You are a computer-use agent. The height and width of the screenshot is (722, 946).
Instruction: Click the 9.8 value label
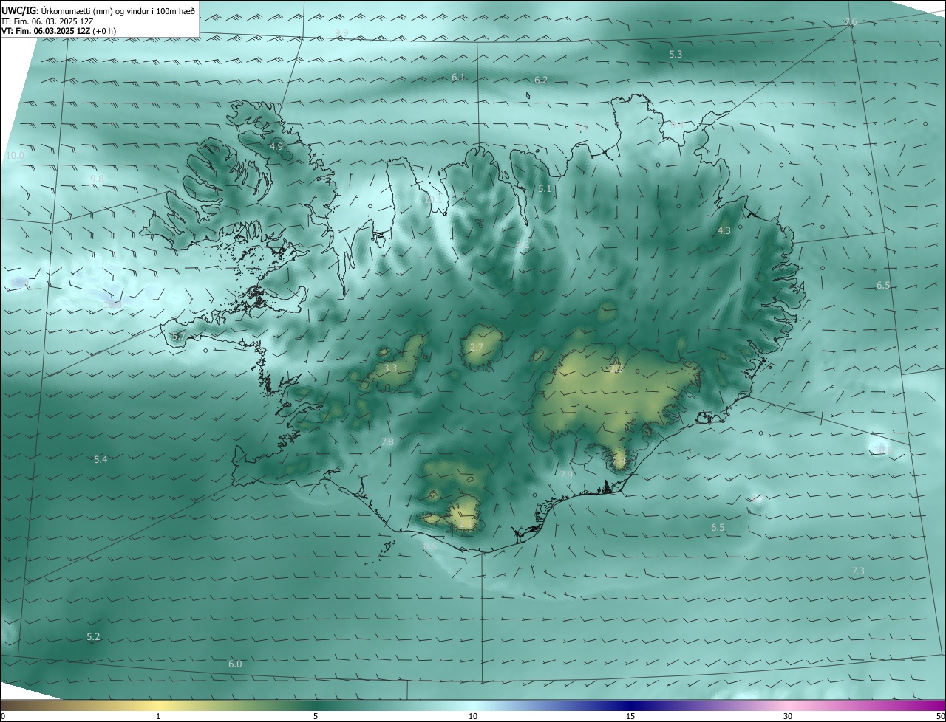point(97,179)
